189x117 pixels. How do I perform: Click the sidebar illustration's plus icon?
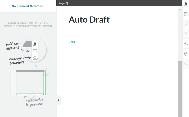tap(35, 51)
